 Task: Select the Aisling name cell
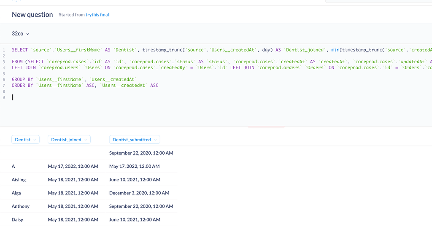coord(19,180)
